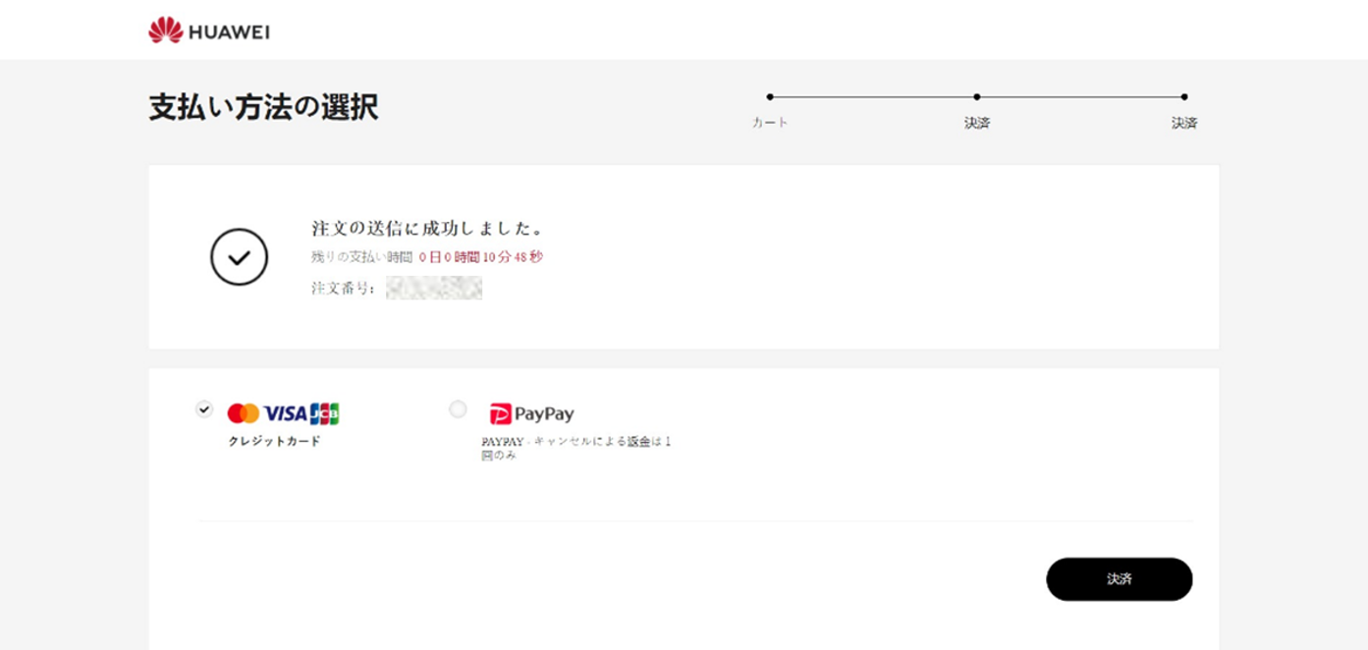
Task: Click the blurred order number field
Action: (434, 288)
